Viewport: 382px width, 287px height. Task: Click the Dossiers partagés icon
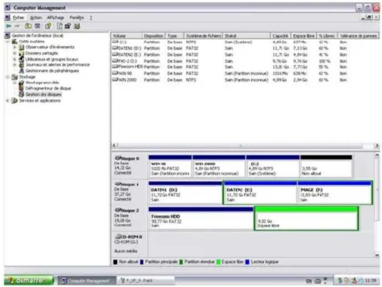22,53
